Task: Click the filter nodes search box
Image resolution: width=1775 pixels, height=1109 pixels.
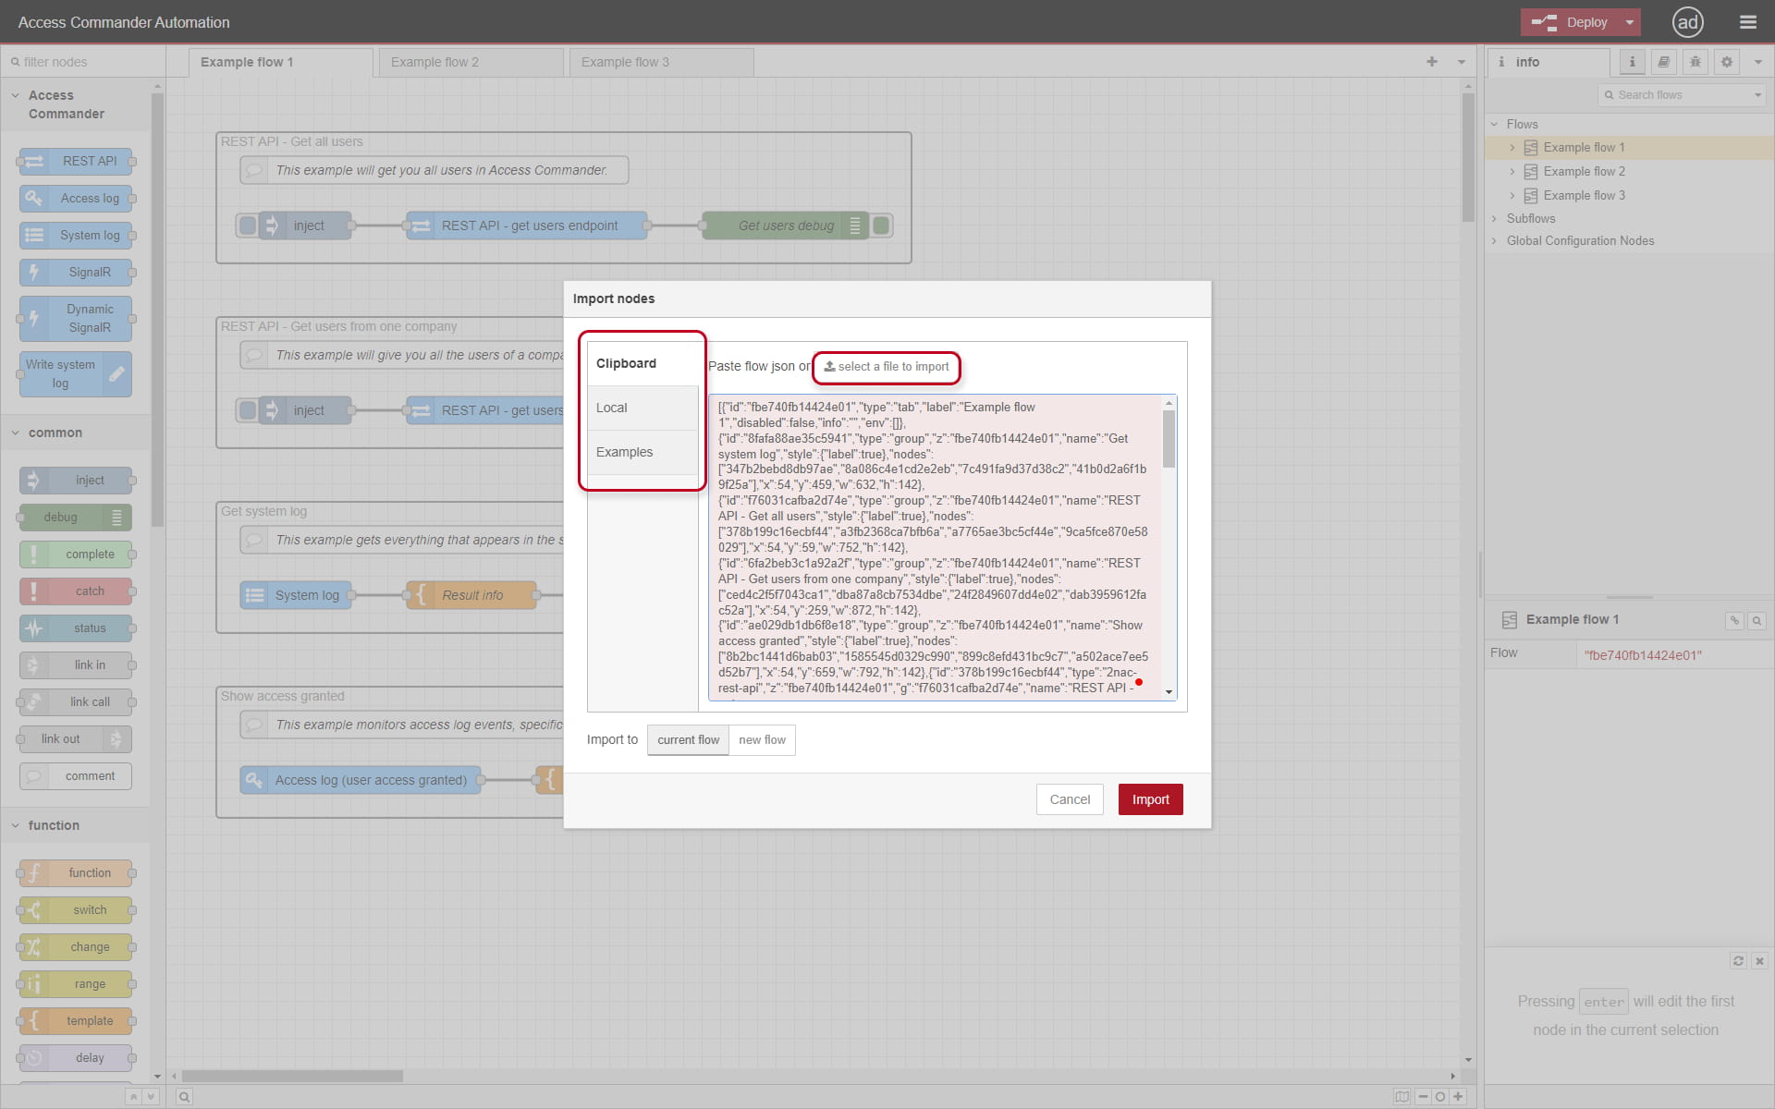Action: [x=83, y=62]
